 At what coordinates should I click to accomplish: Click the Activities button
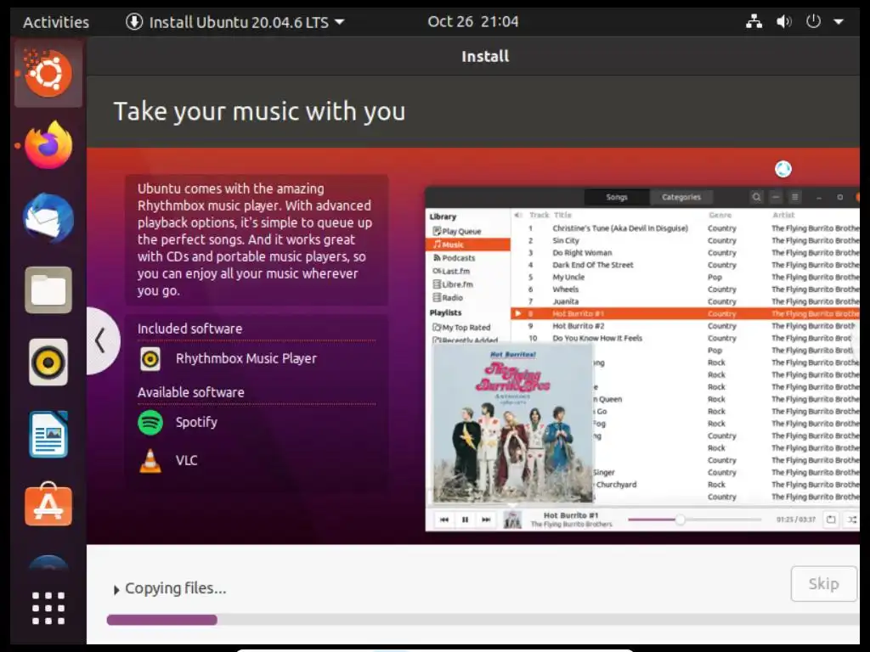56,22
